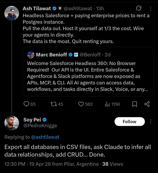Image resolution: width=158 pixels, height=173 pixels.
Task: Open replies via the comment bubble icon
Action: [x=26, y=104]
